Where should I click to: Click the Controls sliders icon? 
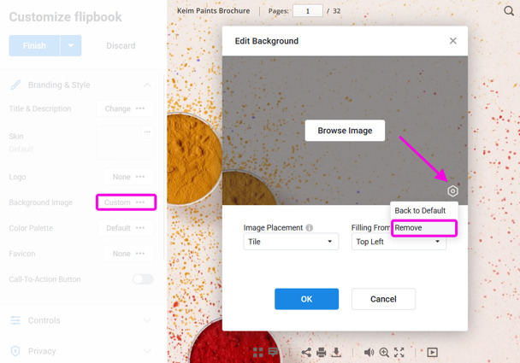pyautogui.click(x=15, y=320)
